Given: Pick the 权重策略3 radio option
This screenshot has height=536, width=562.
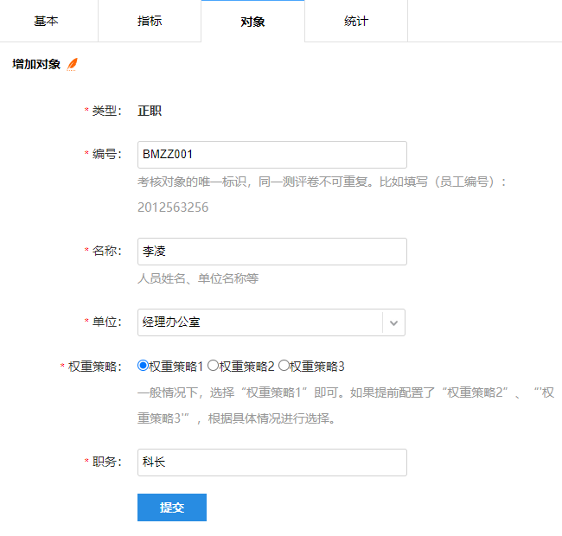Looking at the screenshot, I should 284,366.
